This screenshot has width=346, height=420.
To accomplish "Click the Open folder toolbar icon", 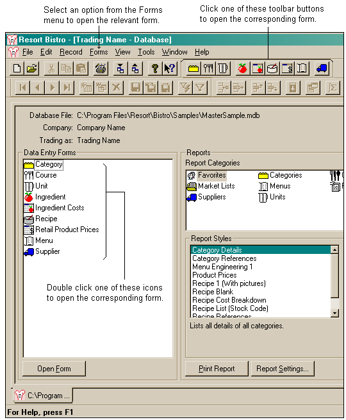I will (32, 69).
